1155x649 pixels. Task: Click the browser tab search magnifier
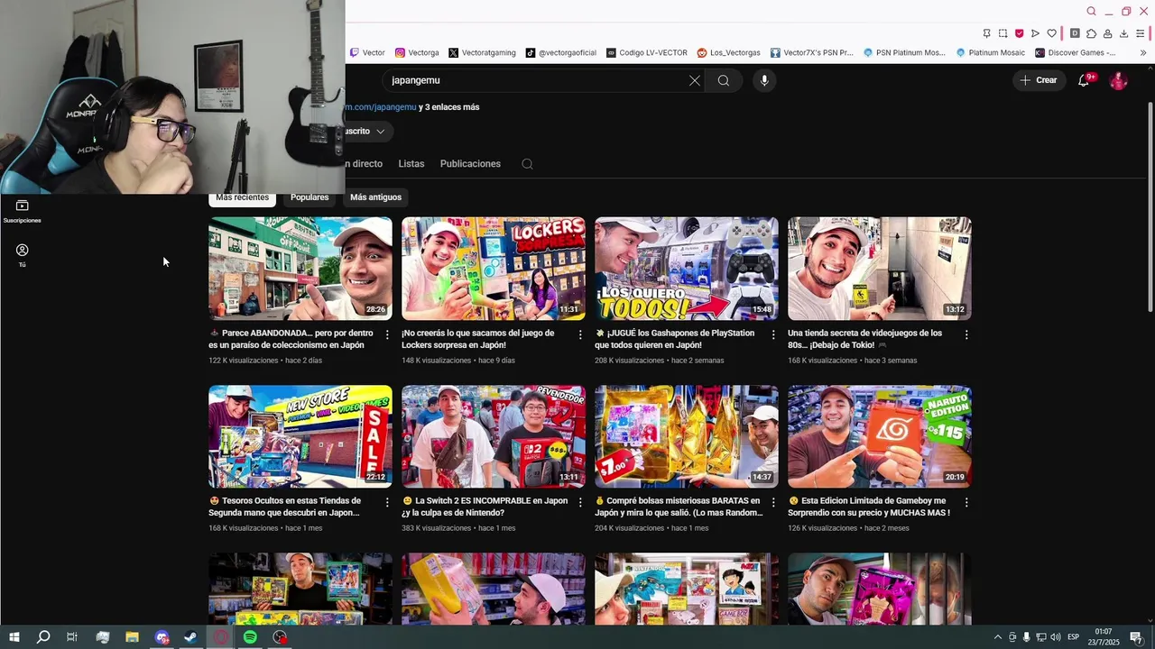point(1091,11)
